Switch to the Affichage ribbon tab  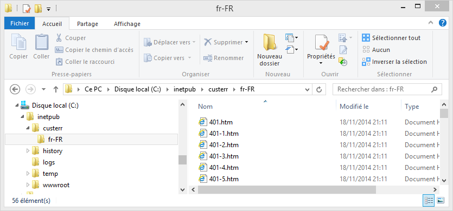tap(127, 24)
